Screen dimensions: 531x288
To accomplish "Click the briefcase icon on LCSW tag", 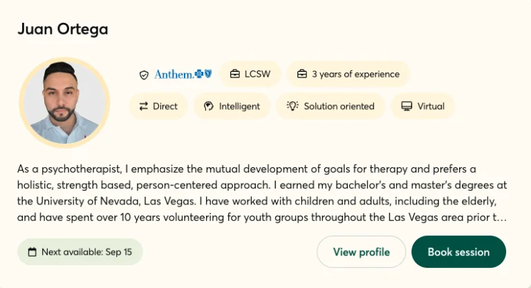I will coord(235,74).
